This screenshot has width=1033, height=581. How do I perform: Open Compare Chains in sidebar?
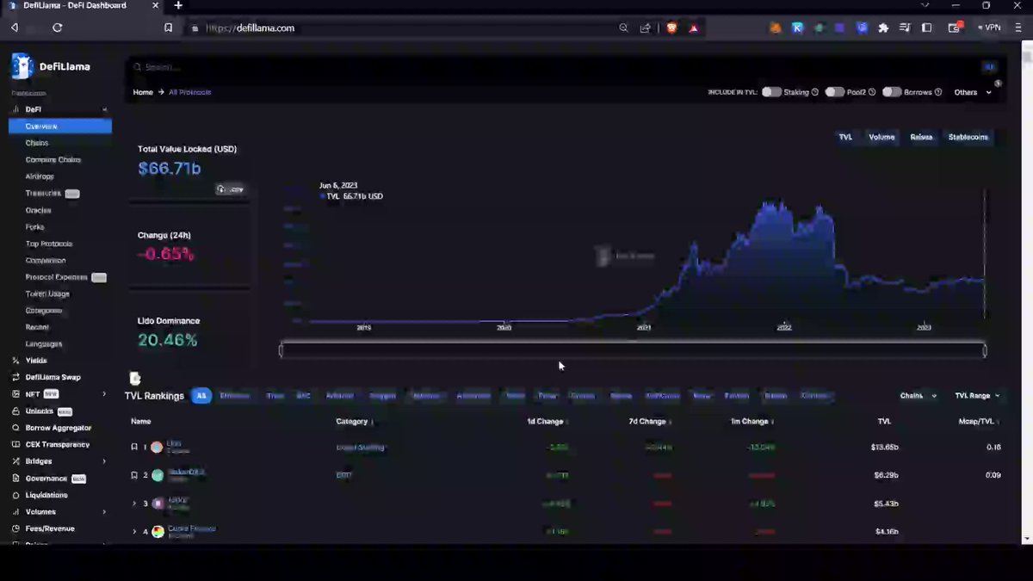[53, 160]
